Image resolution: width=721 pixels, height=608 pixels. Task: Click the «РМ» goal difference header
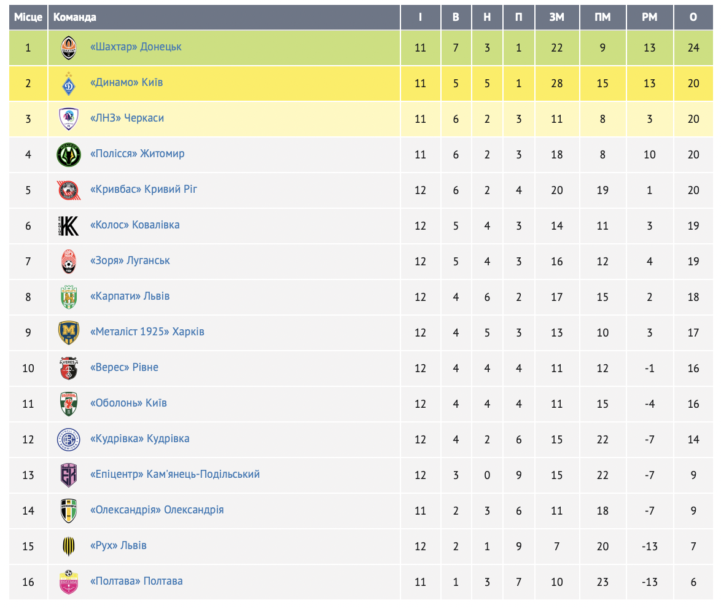[649, 17]
